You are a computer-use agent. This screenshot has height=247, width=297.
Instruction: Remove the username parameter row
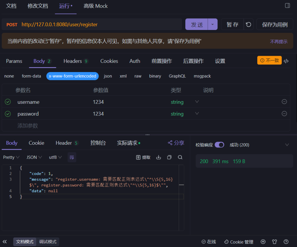284,102
